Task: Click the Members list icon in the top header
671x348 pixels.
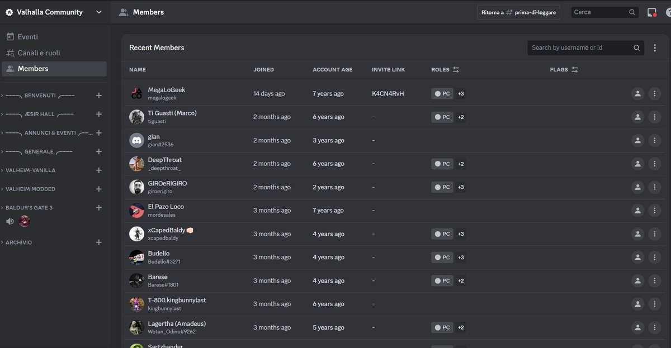Action: coord(124,11)
